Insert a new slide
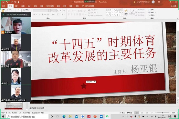This screenshot has width=179, height=119. 20,11
